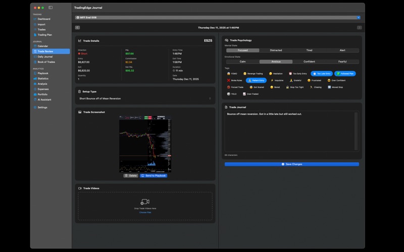Select Confident emotional state

[309, 61]
